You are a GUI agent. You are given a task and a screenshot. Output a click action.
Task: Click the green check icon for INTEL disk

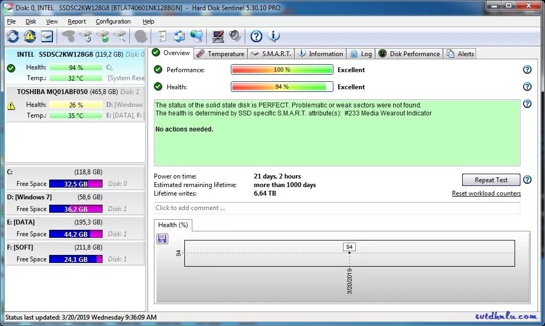tap(11, 68)
